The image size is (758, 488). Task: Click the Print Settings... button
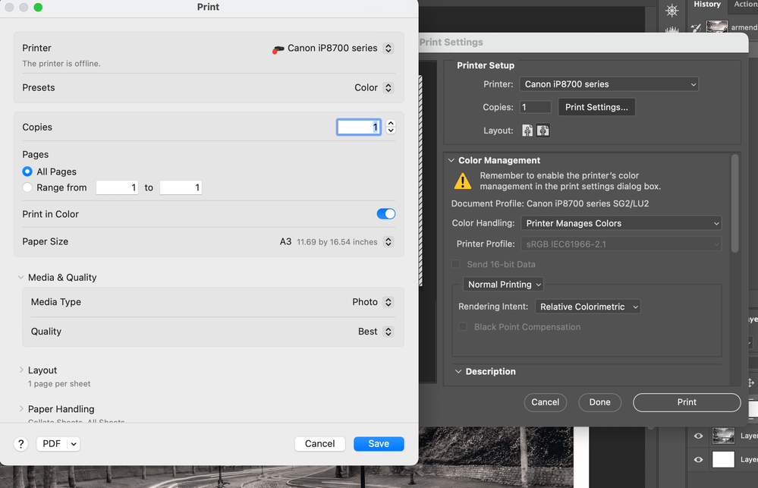click(596, 107)
